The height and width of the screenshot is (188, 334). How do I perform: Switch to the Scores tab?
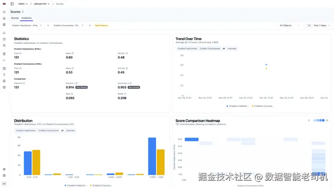(x=15, y=18)
